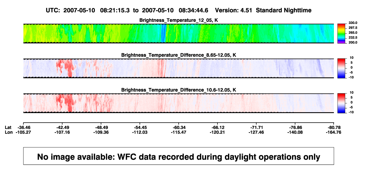Click the Brightness_Temperature_Difference_10.6-12.05 title
371x190 pixels.
click(179, 90)
